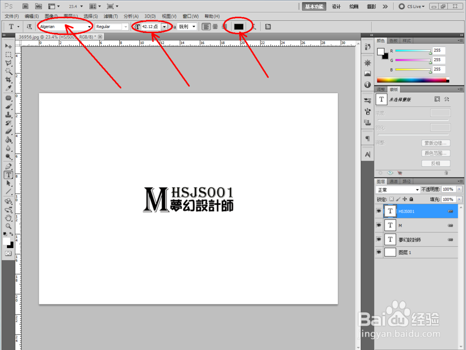Select the Crop tool
This screenshot has width=466, height=350.
pos(8,80)
